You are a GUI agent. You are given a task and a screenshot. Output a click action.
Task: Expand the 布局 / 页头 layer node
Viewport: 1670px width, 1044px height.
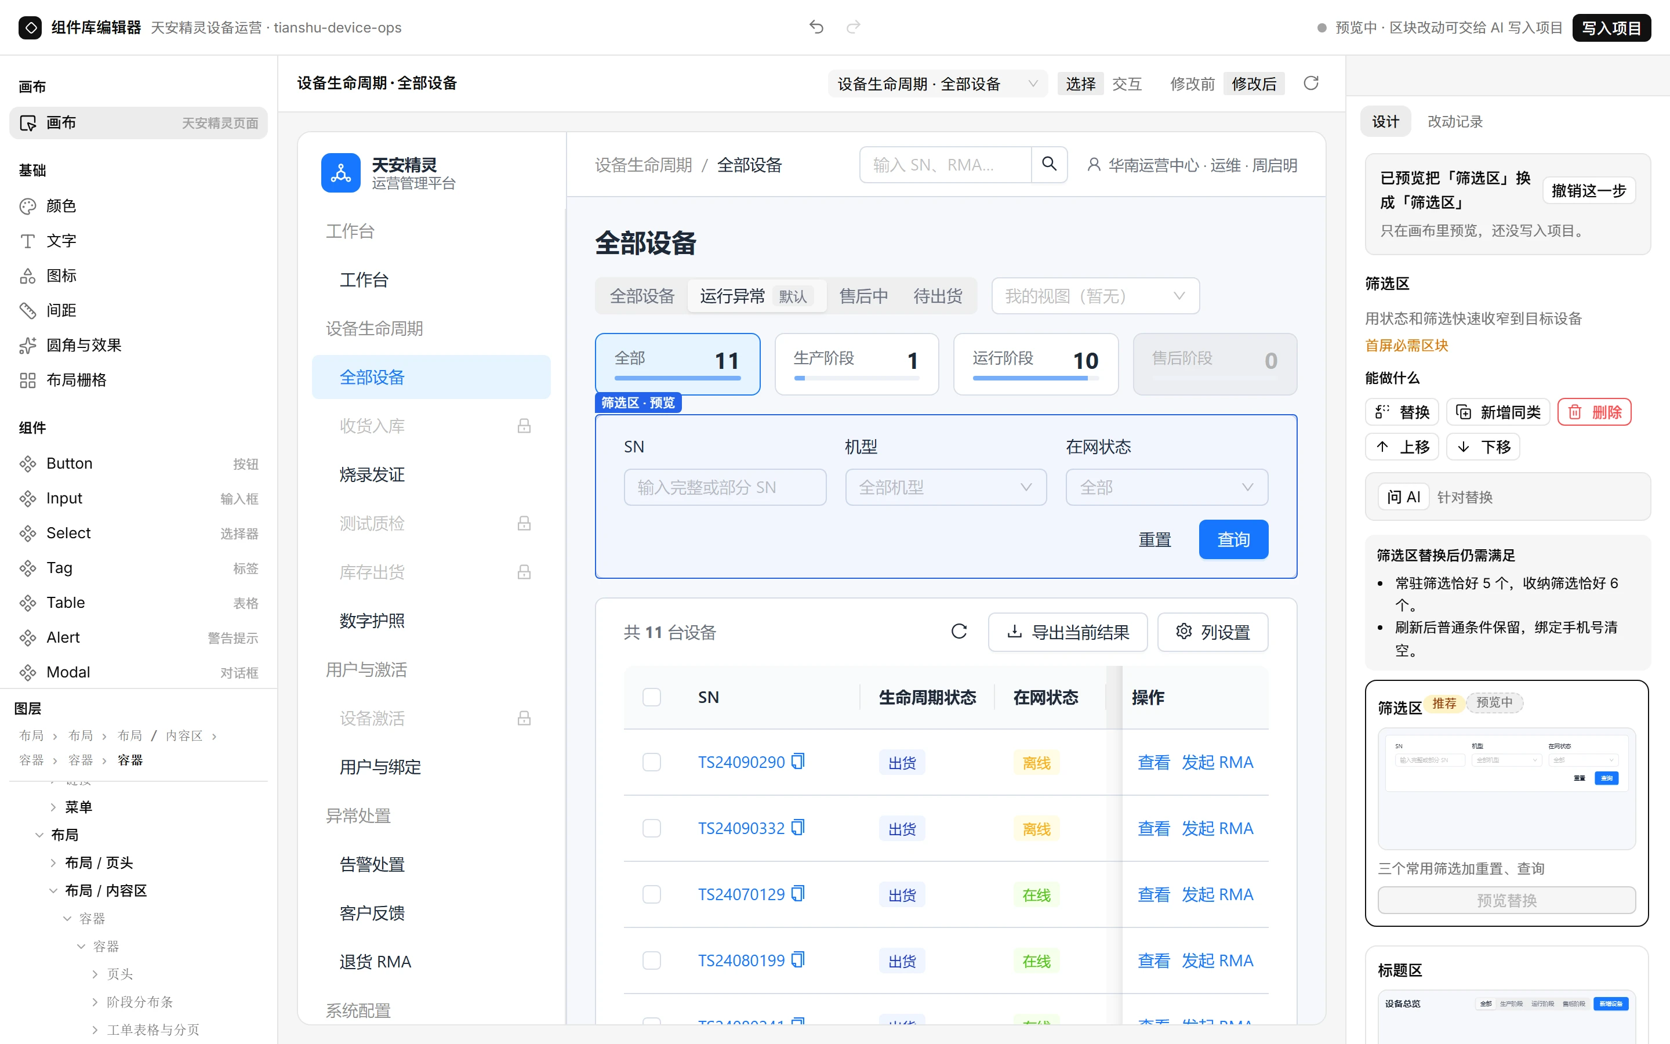(x=53, y=863)
